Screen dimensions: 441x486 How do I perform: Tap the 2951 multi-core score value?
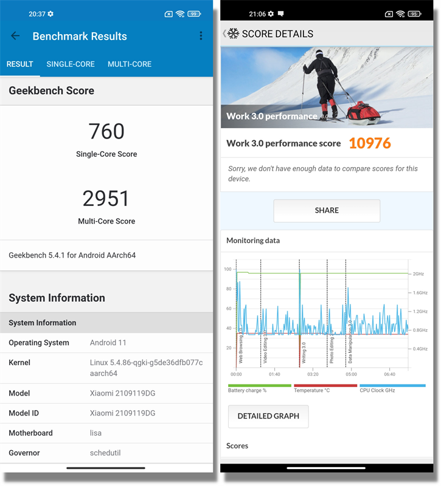[106, 199]
